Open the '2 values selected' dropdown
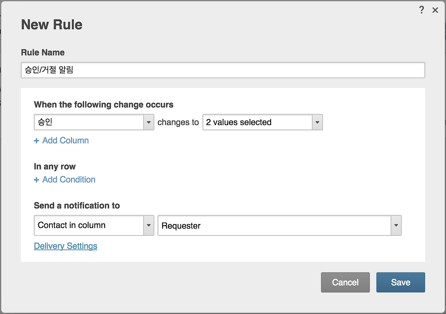446x314 pixels. point(258,122)
